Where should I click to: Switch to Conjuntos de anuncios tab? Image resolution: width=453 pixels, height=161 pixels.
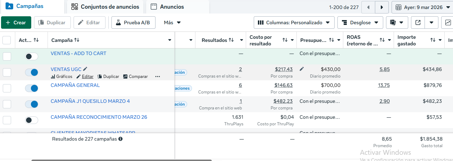(x=105, y=7)
